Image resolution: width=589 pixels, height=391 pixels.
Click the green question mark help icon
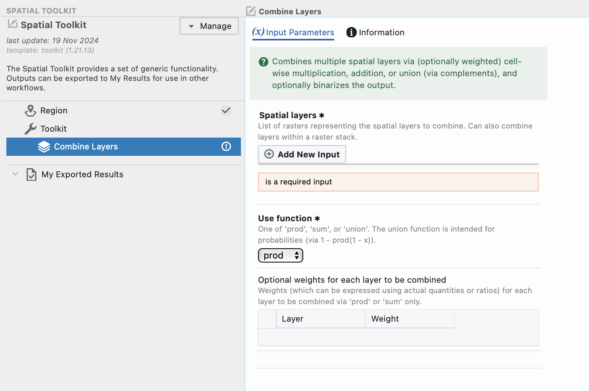point(264,62)
